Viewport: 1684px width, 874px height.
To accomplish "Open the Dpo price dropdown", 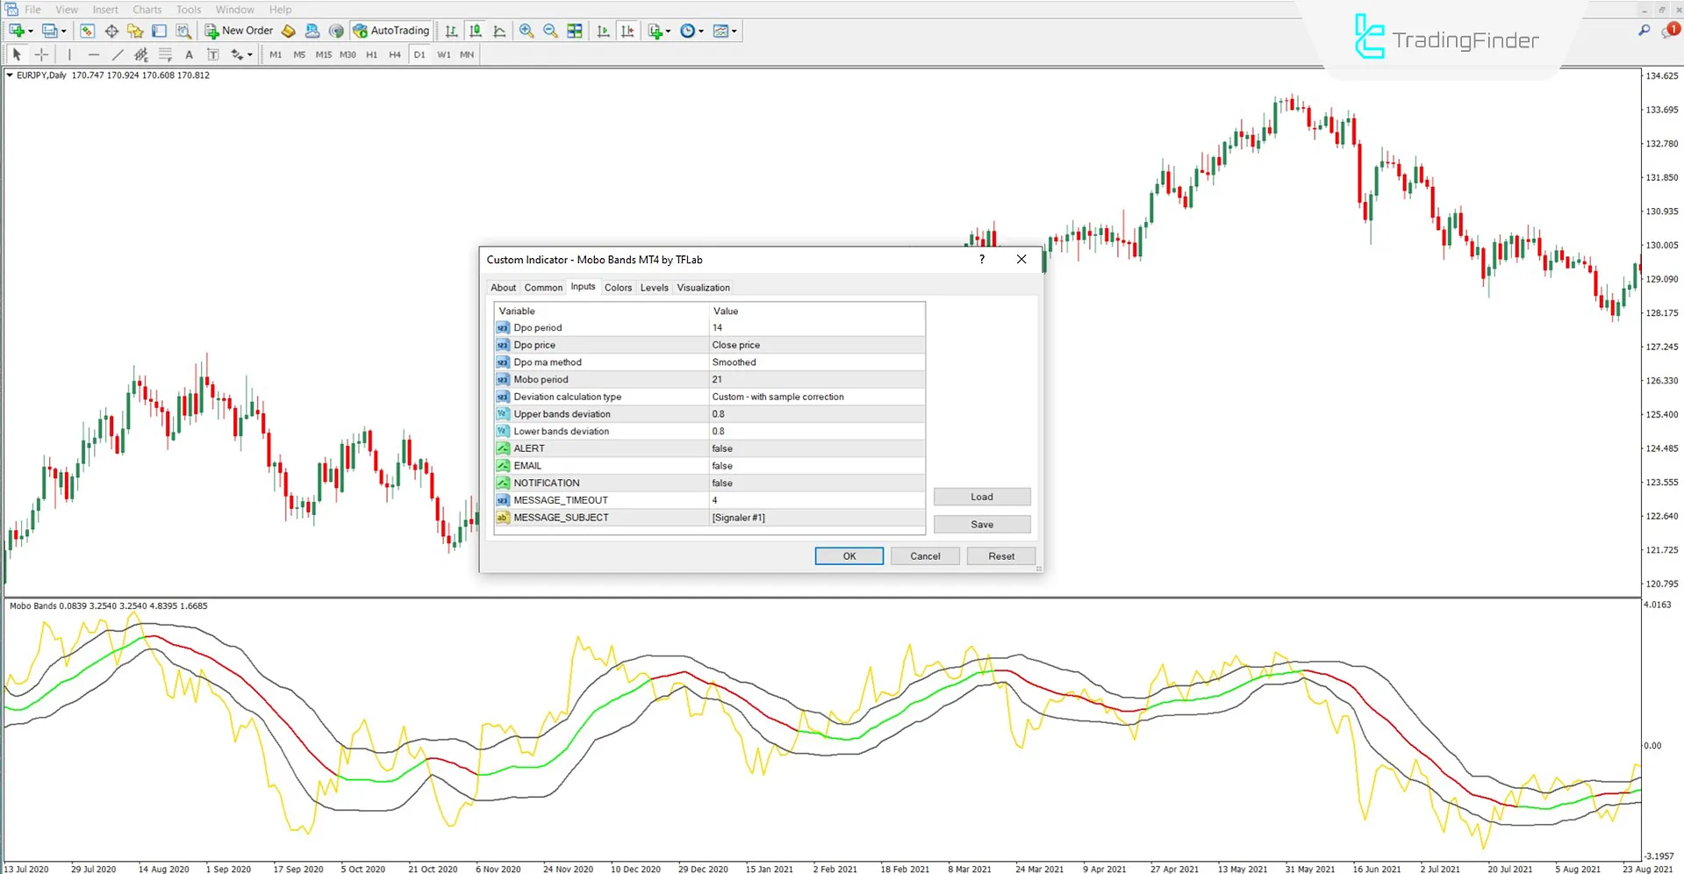I will click(x=816, y=344).
